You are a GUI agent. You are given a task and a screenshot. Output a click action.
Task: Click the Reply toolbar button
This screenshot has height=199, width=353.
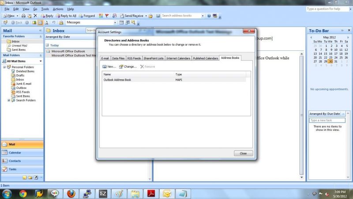coord(47,16)
